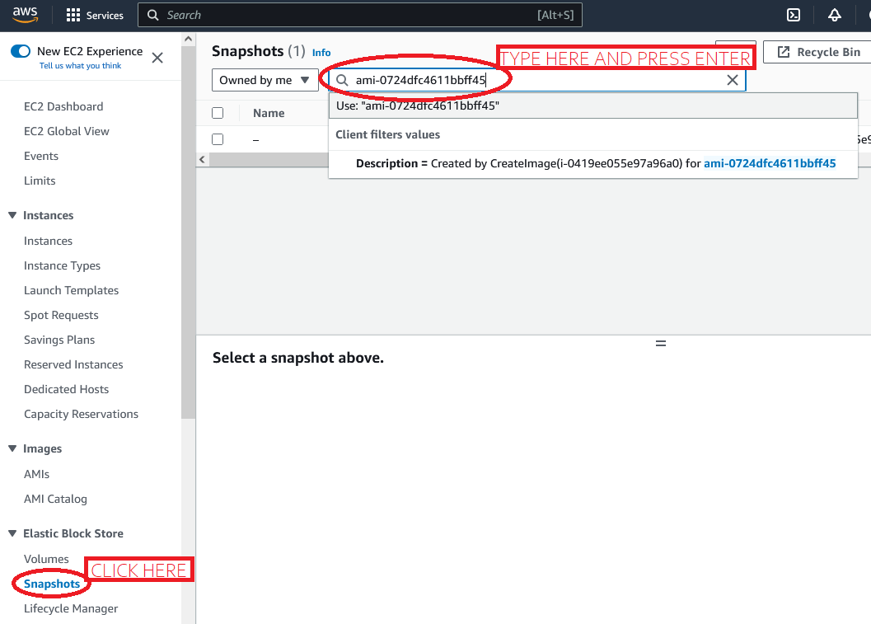Select the Use "ami-0724dfc4611bbff45" suggestion
This screenshot has height=624, width=871.
pyautogui.click(x=592, y=106)
